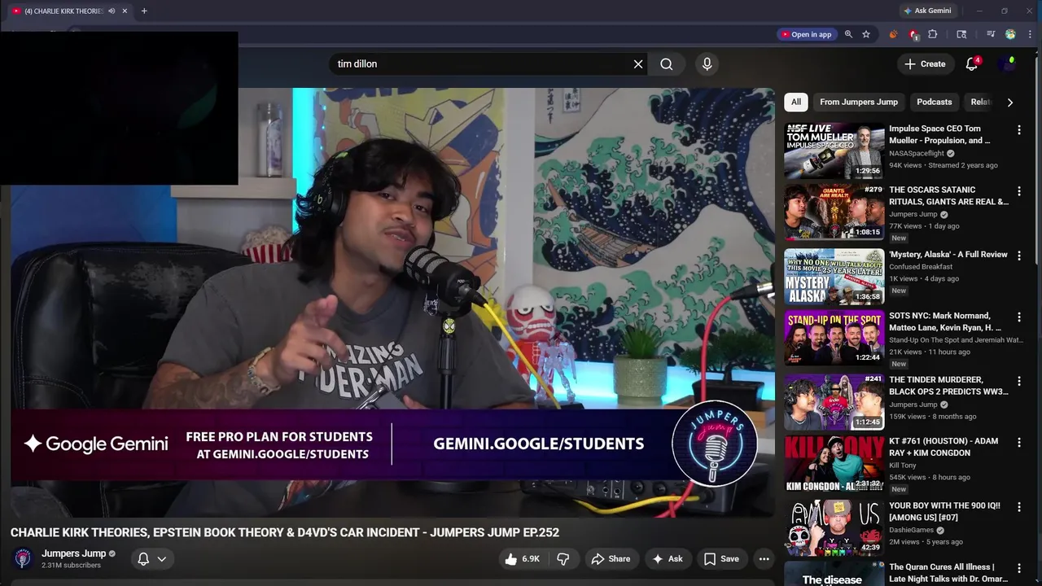
Task: Open the SOTS NYC Mark Normand thumbnail
Action: point(834,337)
